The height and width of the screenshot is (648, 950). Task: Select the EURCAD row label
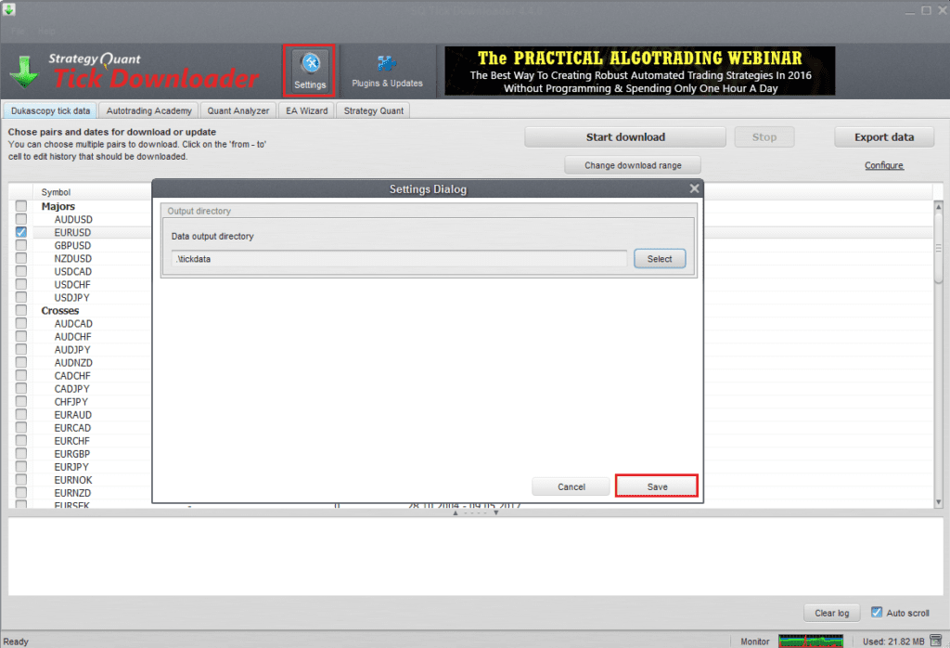[72, 427]
